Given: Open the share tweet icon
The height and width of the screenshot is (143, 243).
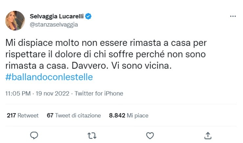Looking at the screenshot, I should pyautogui.click(x=208, y=135).
